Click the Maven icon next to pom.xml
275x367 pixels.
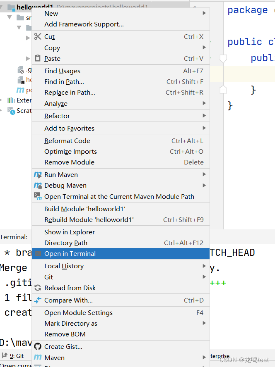click(20, 89)
